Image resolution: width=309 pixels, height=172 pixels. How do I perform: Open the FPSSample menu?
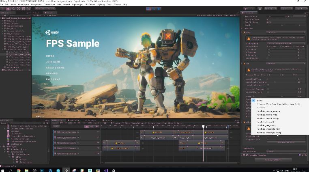tap(90, 4)
